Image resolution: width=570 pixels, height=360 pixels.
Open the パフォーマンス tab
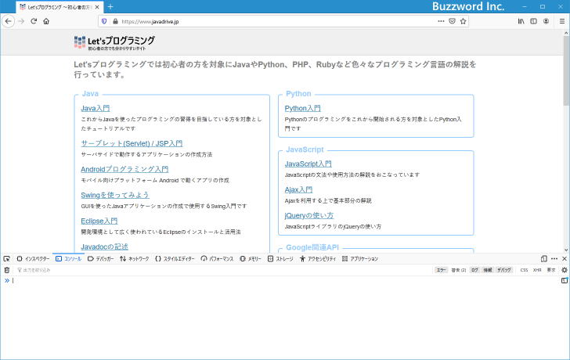[x=217, y=258]
